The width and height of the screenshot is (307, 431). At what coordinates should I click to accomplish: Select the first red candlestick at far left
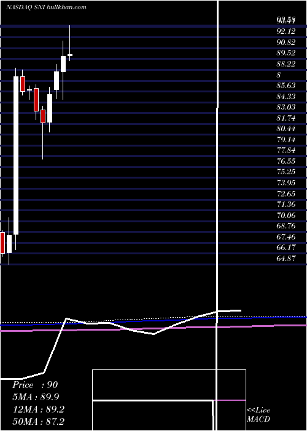(2, 243)
